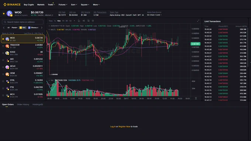Open Buy Crypto menu
Image resolution: width=251 pixels, height=141 pixels.
(x=29, y=5)
